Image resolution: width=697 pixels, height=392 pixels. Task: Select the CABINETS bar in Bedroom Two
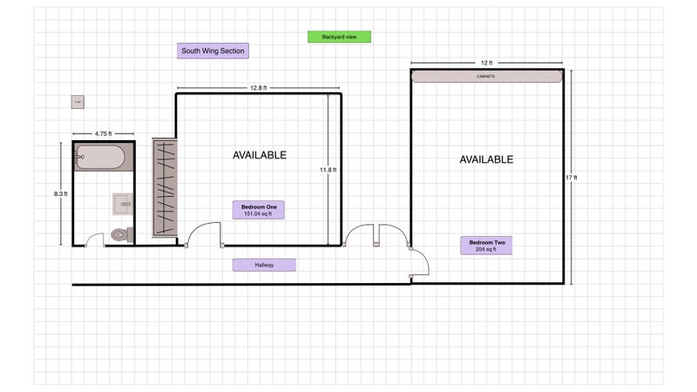(486, 77)
